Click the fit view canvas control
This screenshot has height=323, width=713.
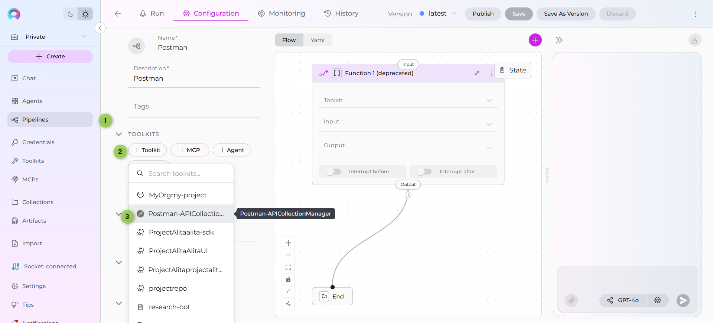point(288,267)
